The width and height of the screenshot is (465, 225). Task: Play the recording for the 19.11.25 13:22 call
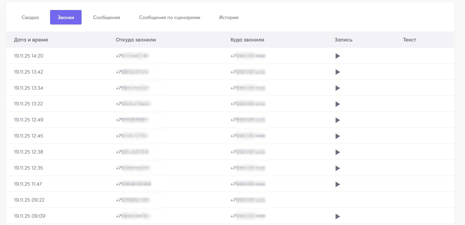pyautogui.click(x=338, y=104)
